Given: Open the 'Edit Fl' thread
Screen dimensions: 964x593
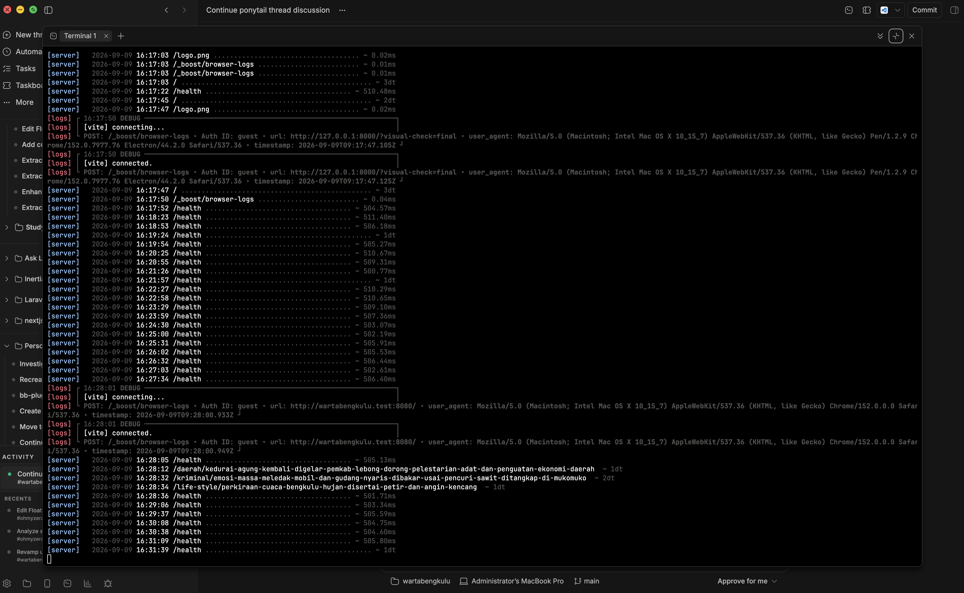Looking at the screenshot, I should coord(32,129).
